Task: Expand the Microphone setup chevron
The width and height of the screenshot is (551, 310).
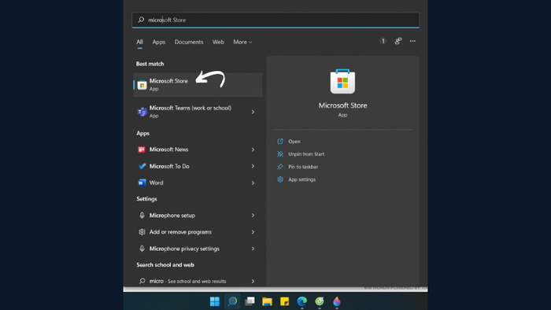Action: click(253, 216)
